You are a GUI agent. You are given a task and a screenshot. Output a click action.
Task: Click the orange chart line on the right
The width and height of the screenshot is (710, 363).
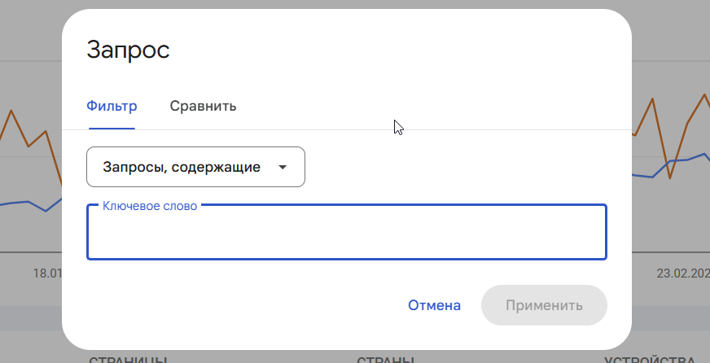(x=688, y=122)
